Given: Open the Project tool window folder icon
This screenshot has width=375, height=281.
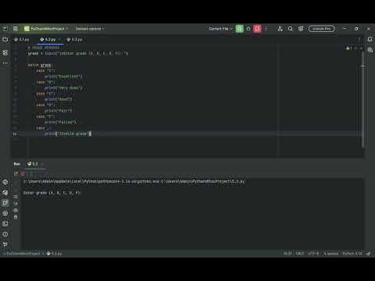Looking at the screenshot, I should point(5,40).
